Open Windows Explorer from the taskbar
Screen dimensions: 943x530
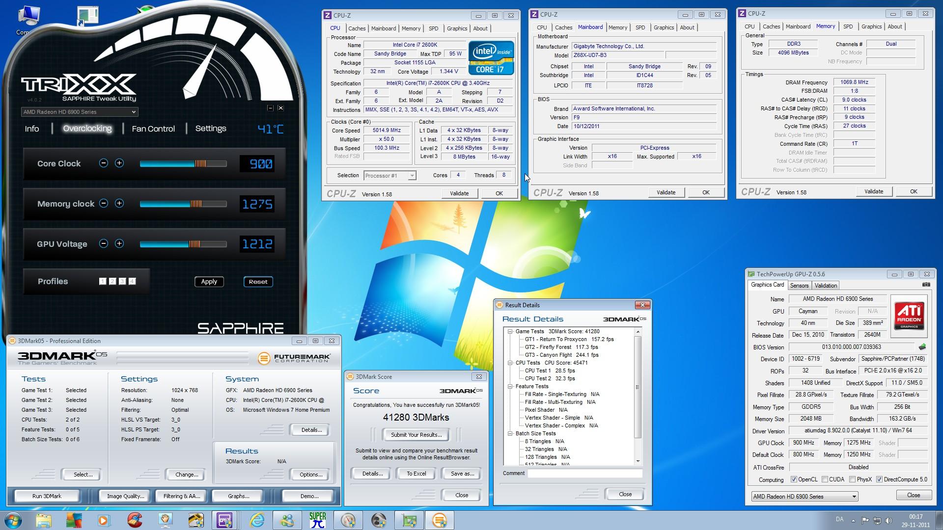point(44,520)
